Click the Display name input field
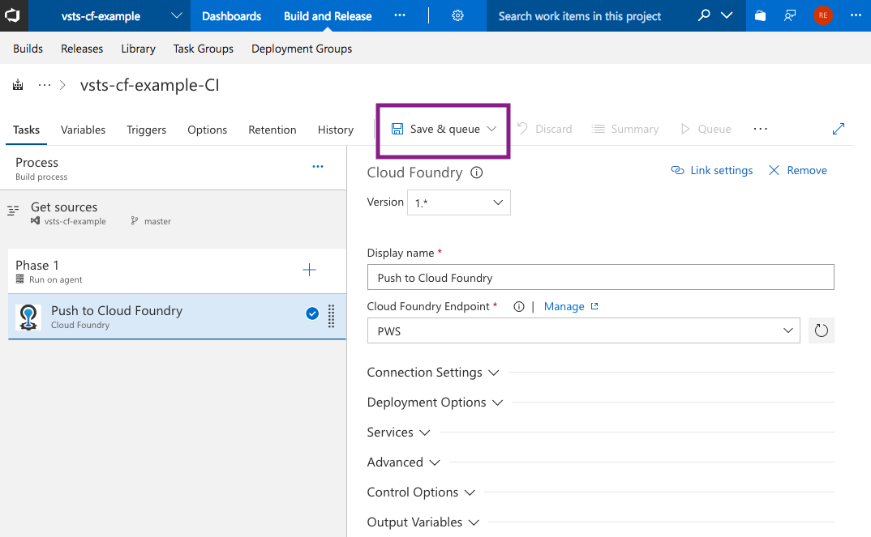Image resolution: width=871 pixels, height=537 pixels. pos(600,277)
